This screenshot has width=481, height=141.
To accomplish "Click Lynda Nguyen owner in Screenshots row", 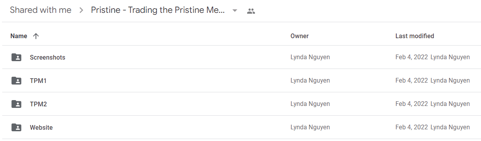I will (x=310, y=57).
